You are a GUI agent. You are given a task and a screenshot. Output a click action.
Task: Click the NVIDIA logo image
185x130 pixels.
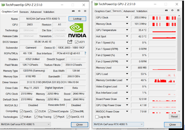click(77, 30)
